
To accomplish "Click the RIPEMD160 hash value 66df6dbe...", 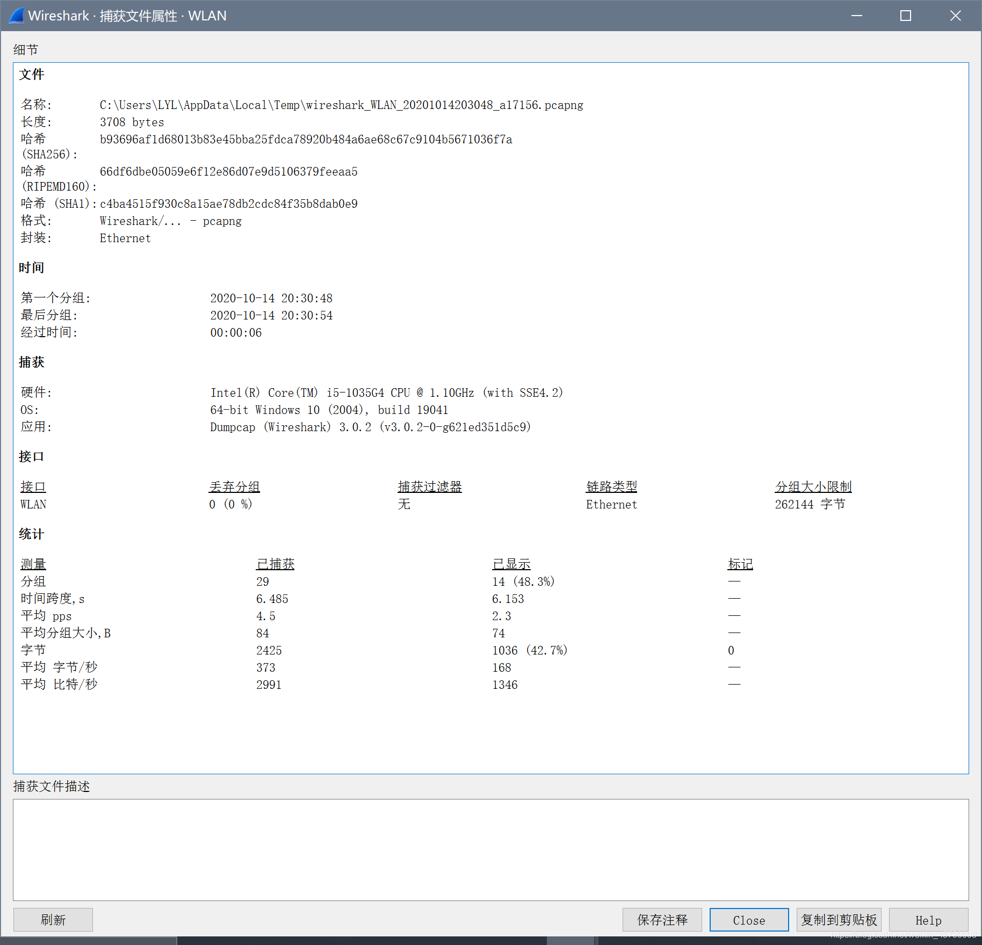I will 228,171.
